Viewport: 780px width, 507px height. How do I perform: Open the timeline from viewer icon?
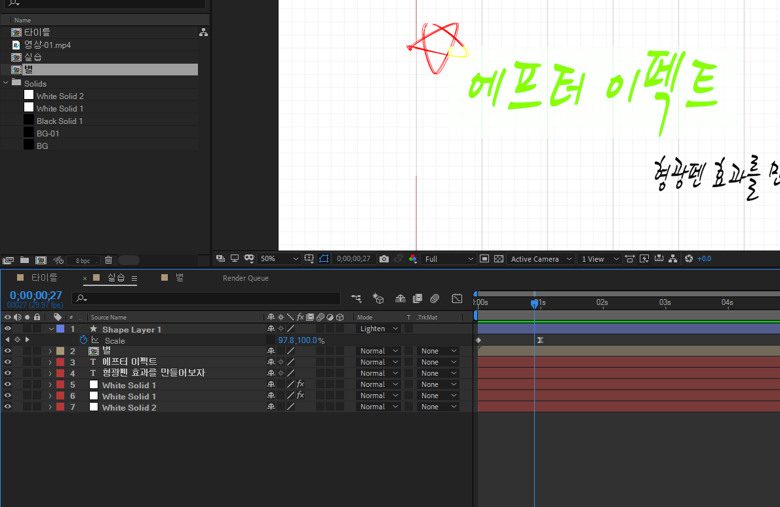pos(659,258)
